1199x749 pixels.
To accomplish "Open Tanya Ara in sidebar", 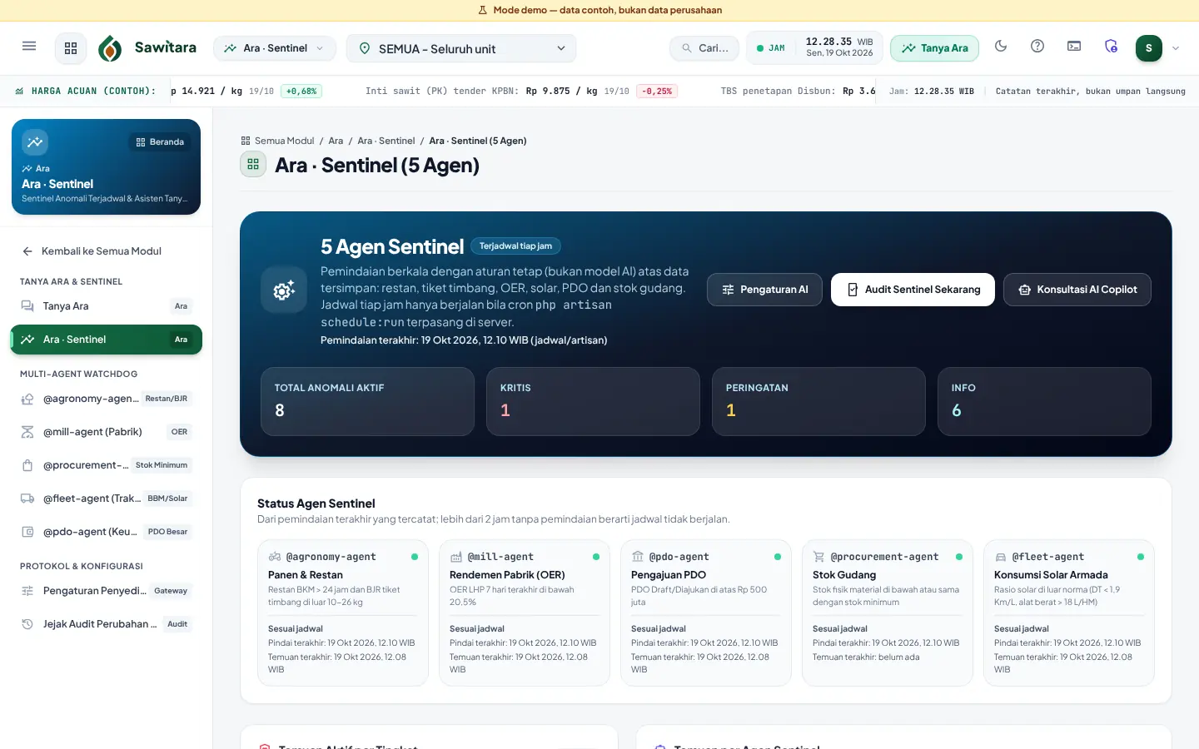I will tap(106, 306).
